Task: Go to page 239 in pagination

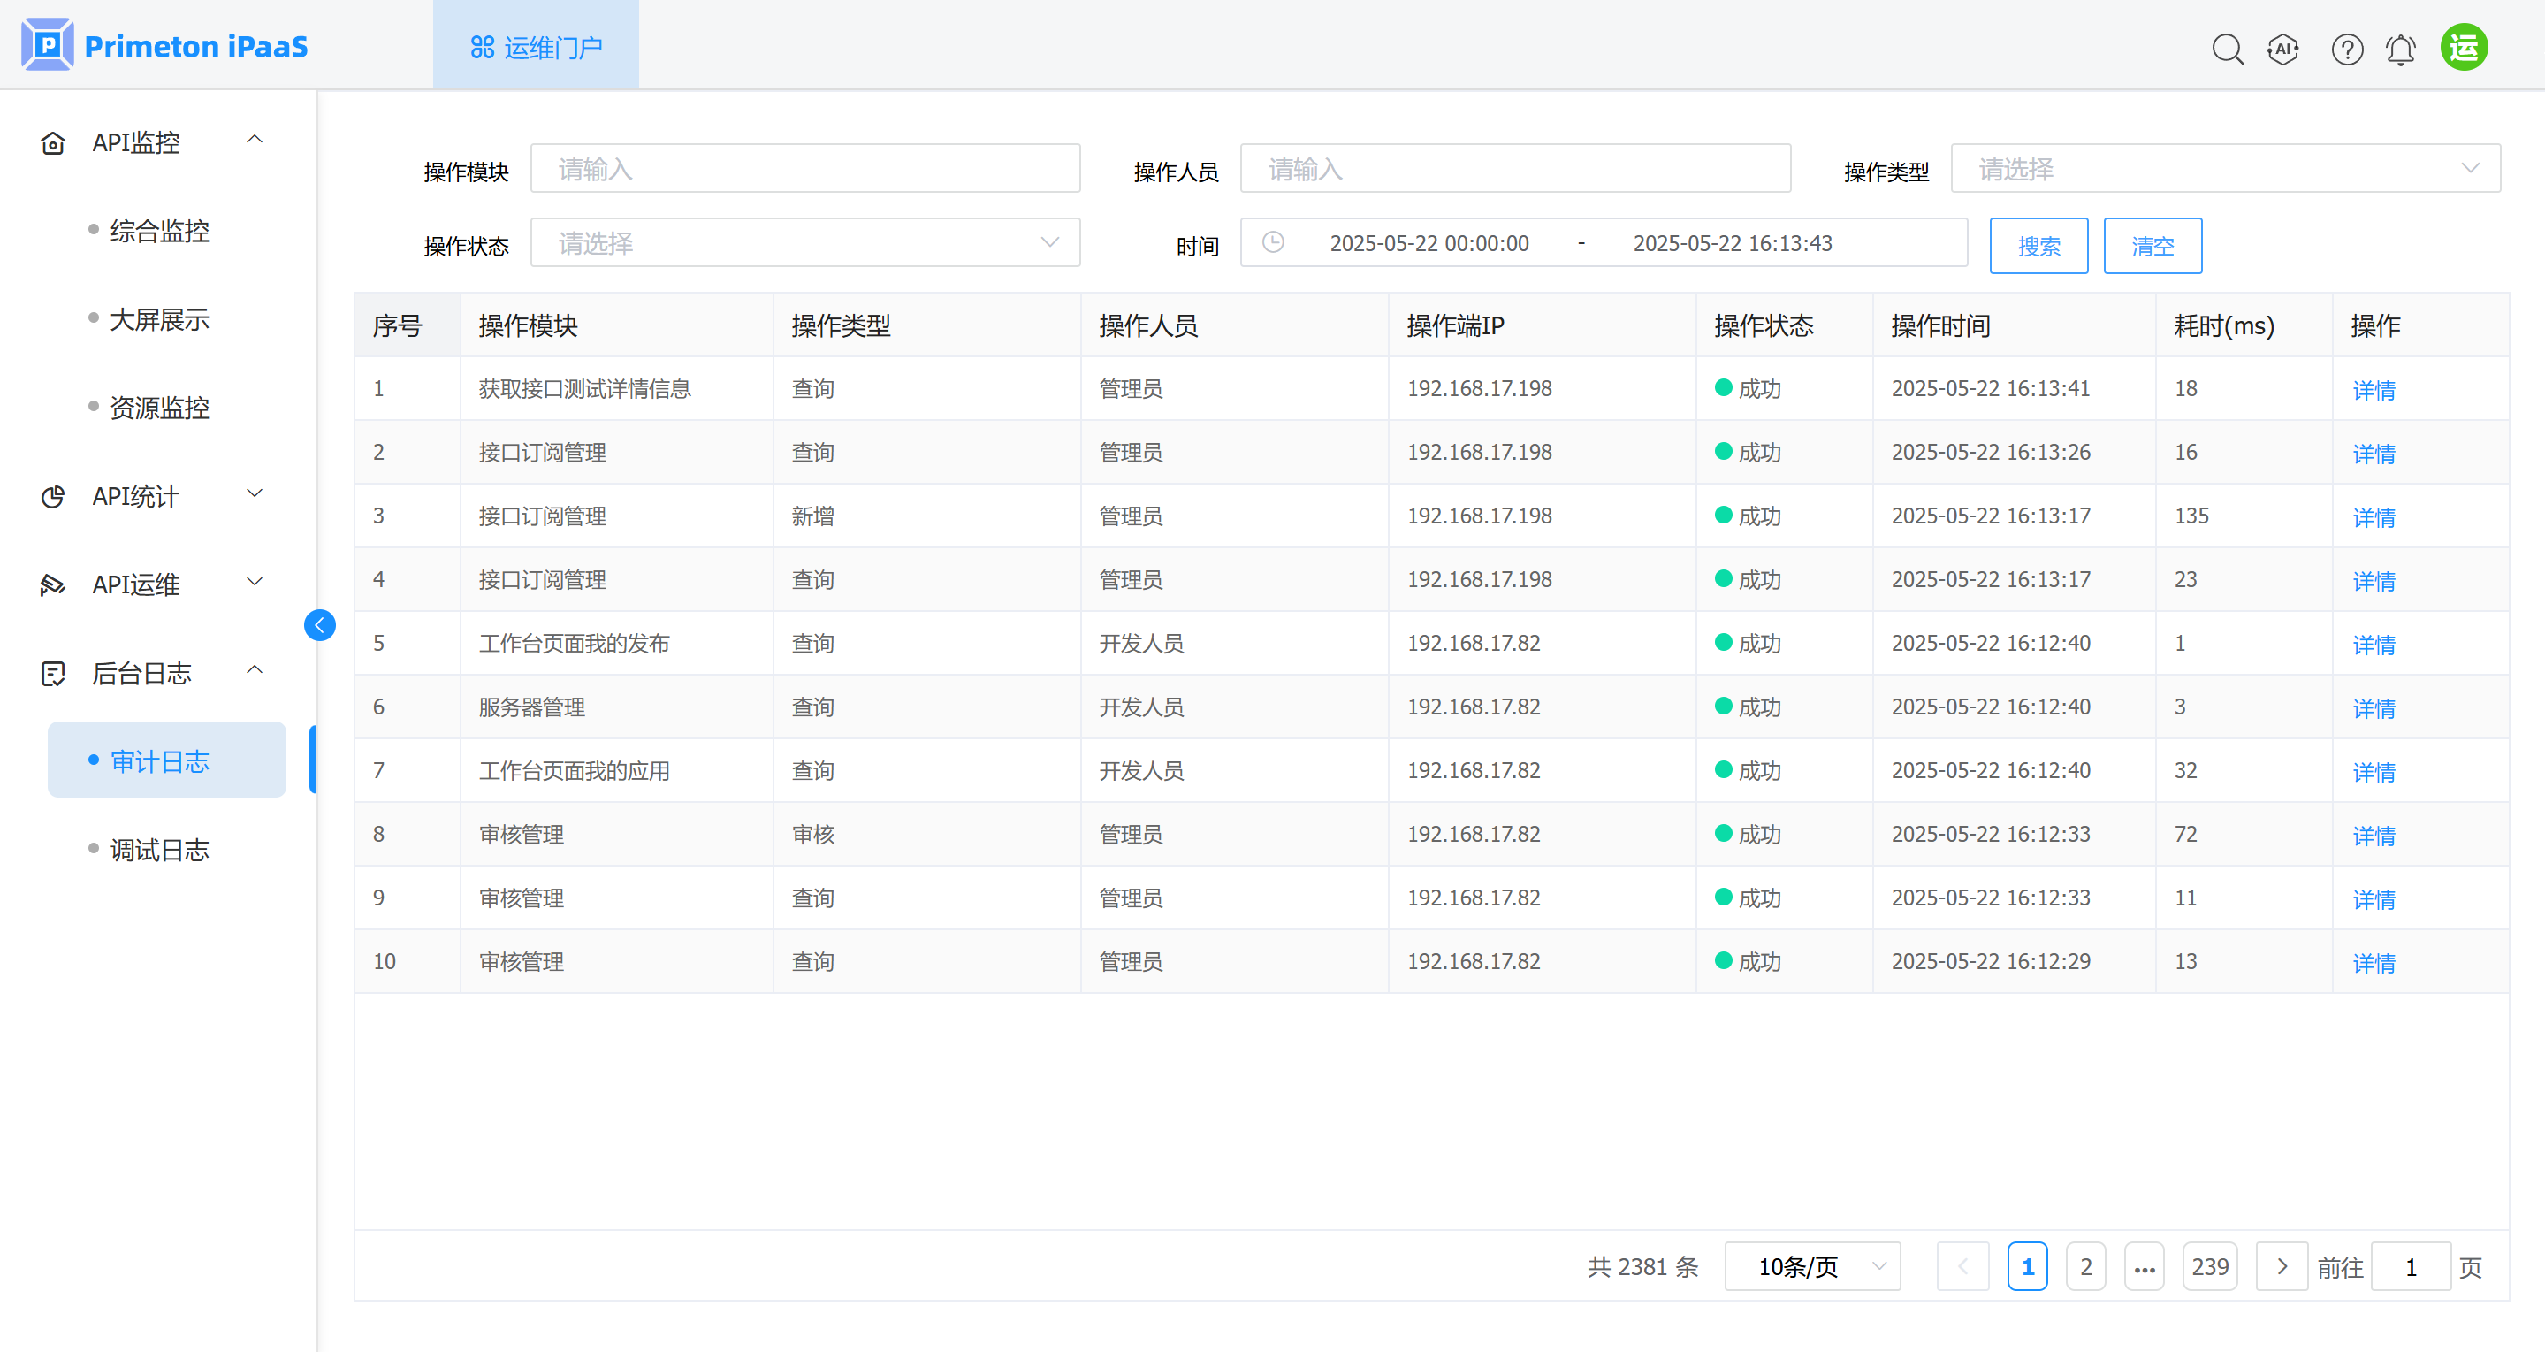Action: click(x=2209, y=1266)
